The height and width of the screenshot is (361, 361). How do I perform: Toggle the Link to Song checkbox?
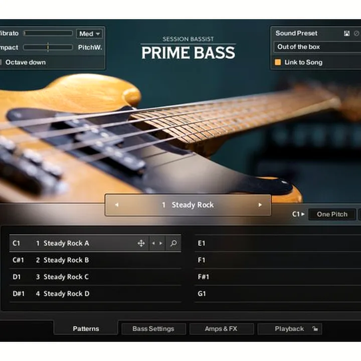tap(278, 62)
